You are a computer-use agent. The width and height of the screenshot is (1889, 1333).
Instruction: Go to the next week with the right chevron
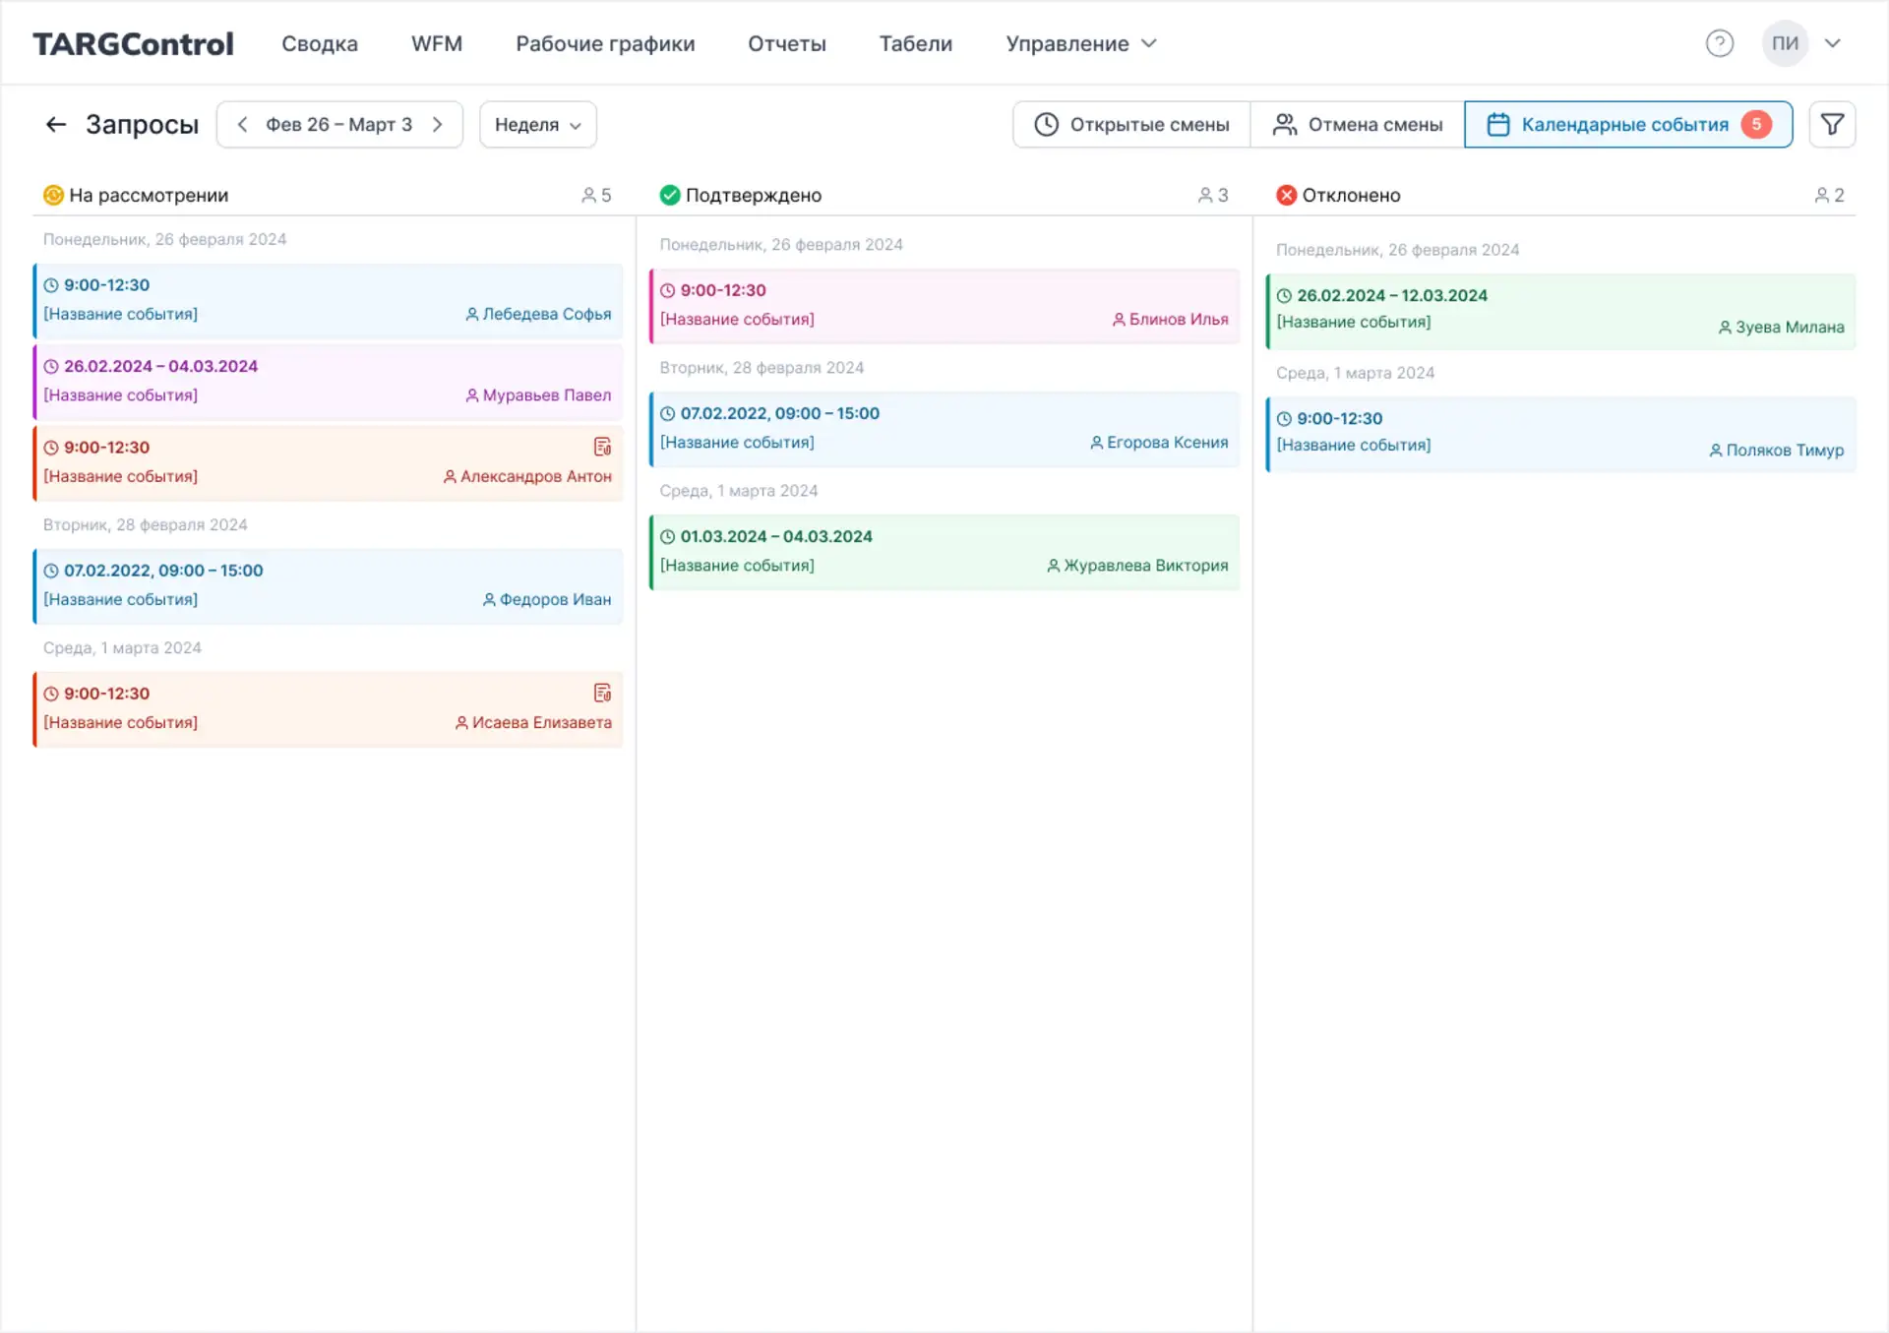click(438, 125)
